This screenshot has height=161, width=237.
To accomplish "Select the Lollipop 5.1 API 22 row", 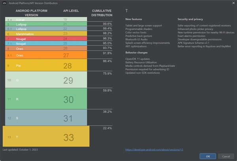I will click(x=46, y=29).
